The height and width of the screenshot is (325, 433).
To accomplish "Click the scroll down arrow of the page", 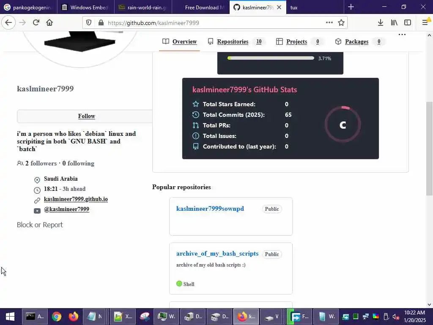I will click(x=429, y=305).
